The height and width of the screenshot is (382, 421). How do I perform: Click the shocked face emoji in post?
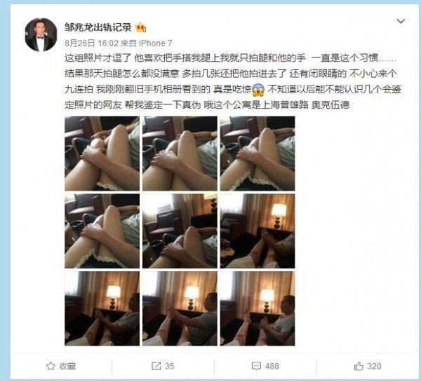(x=258, y=90)
